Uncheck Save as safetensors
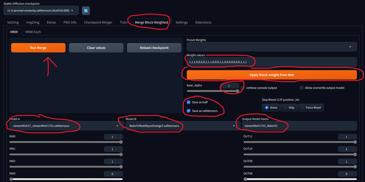365x182 pixels. click(189, 111)
